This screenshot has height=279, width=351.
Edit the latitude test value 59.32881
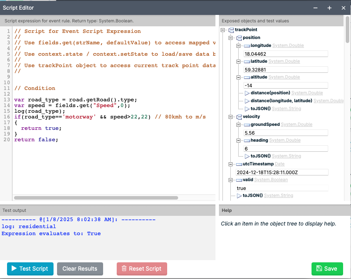286,70
